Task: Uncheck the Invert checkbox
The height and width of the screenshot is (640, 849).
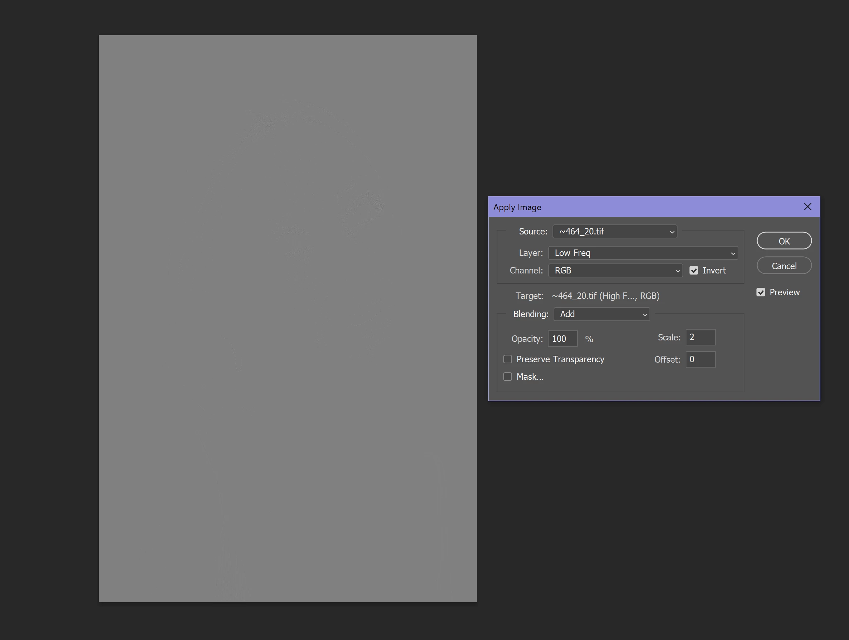Action: (694, 271)
